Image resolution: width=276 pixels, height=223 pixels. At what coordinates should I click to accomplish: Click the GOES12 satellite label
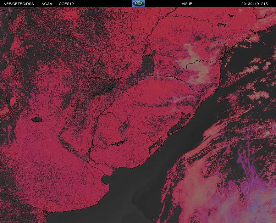pos(66,4)
